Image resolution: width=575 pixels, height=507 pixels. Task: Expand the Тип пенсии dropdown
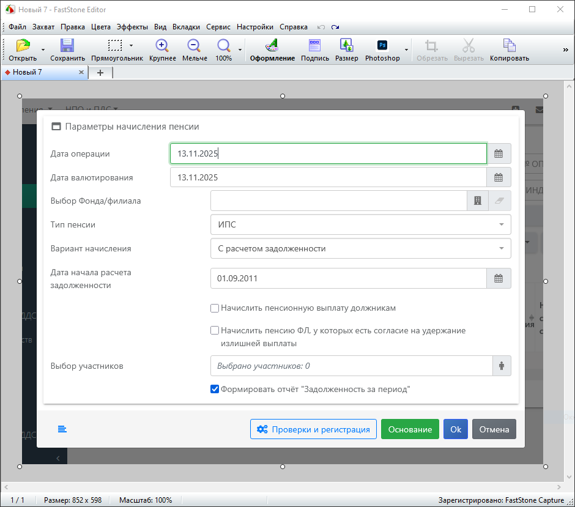[360, 224]
